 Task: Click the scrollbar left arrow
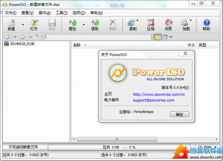pos(74,139)
